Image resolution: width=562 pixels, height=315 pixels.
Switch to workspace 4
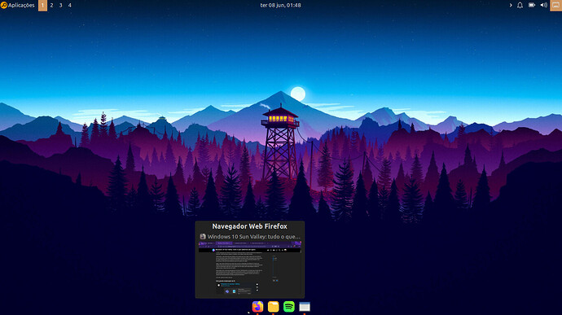click(69, 6)
